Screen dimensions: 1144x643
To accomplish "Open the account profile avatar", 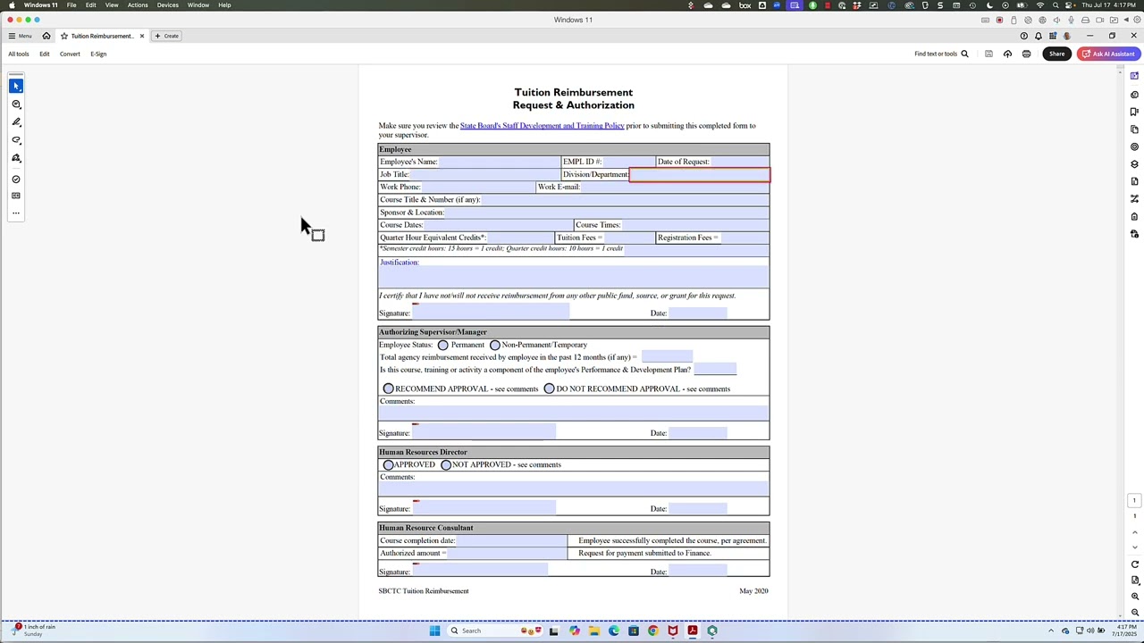I will point(1066,36).
